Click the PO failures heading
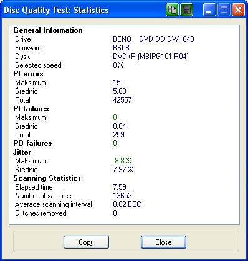Image resolution: width=248 pixels, height=261 pixels. pyautogui.click(x=32, y=144)
